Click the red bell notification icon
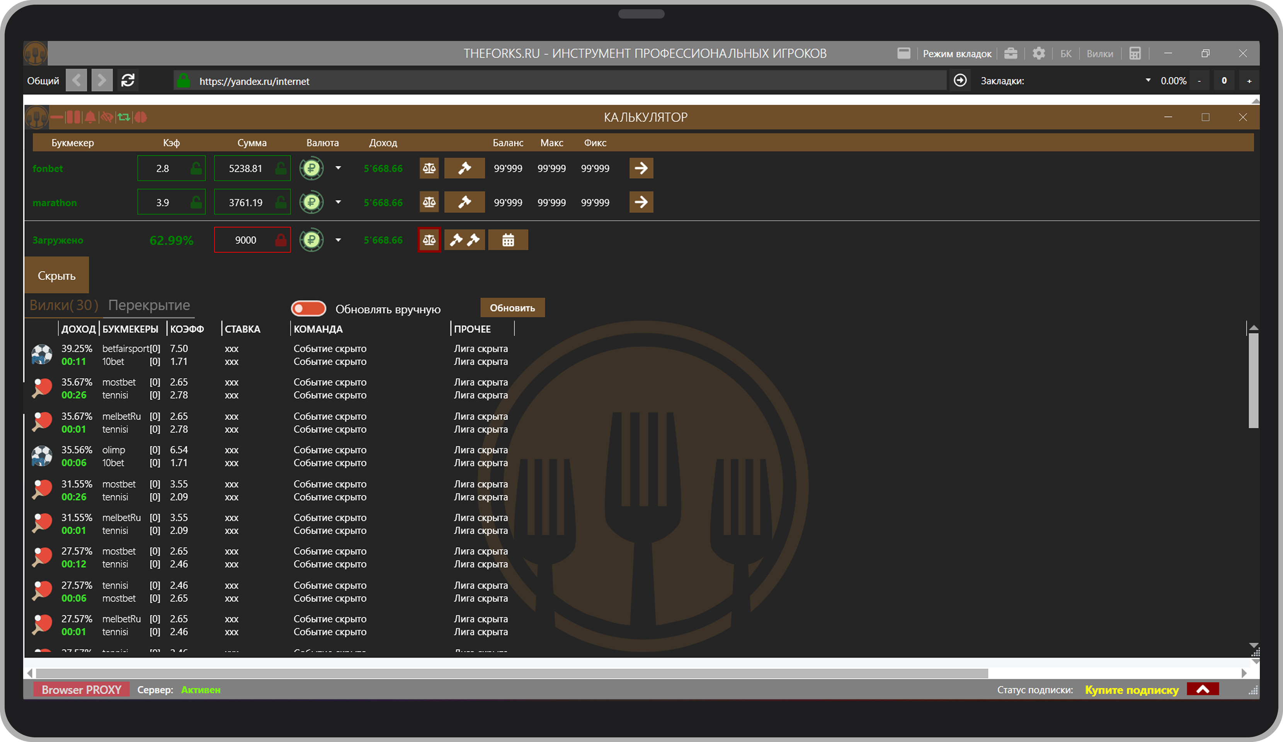The image size is (1283, 742). point(90,117)
